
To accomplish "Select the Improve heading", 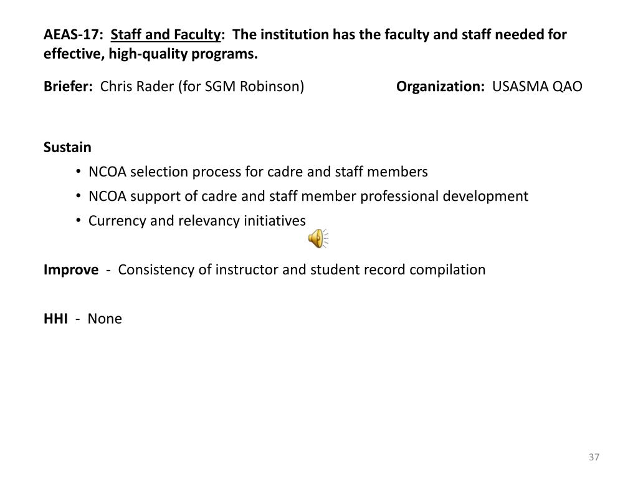I will 71,269.
